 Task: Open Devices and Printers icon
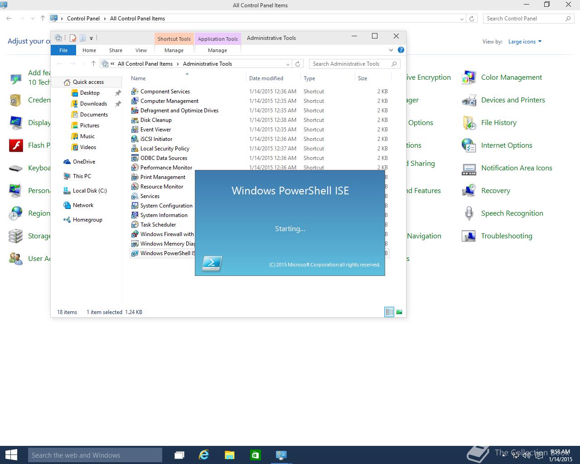click(x=469, y=100)
